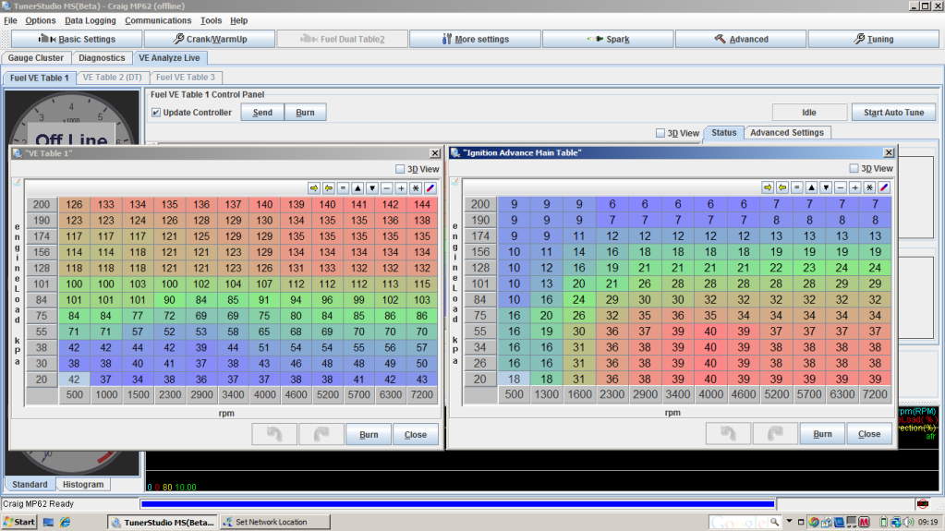The height and width of the screenshot is (531, 945).
Task: Click up triangle icon in Ignition Advance toolbar
Action: click(811, 187)
